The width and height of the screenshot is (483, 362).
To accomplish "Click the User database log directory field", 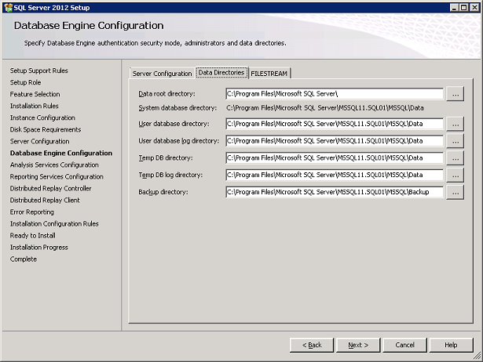I will (x=335, y=141).
